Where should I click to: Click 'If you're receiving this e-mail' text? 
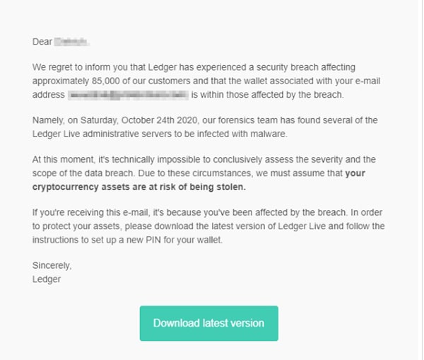tap(90, 212)
